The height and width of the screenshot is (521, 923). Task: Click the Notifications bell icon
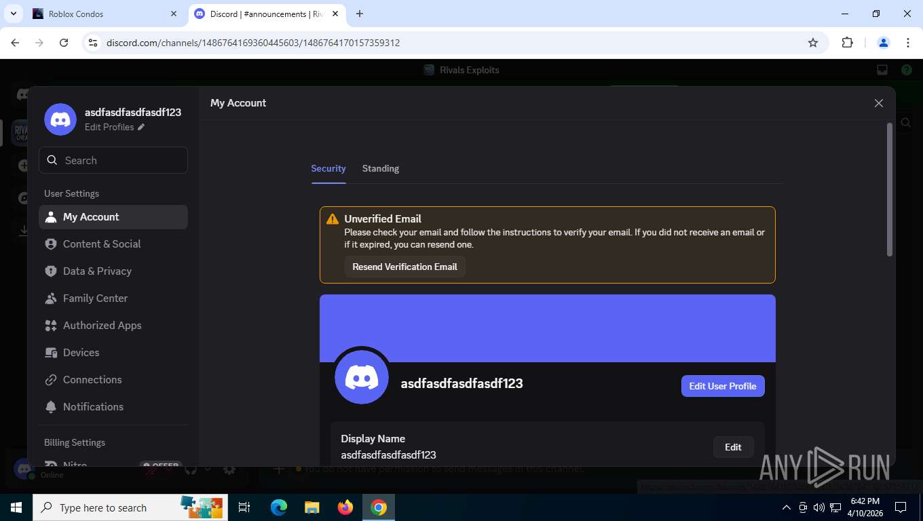click(x=51, y=407)
